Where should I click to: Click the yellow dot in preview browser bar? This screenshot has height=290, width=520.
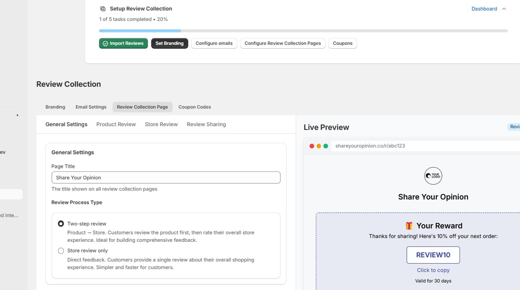[318, 145]
